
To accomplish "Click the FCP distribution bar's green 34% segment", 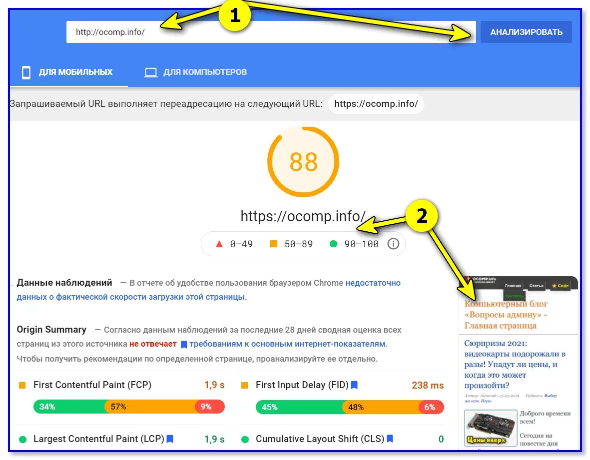I will [x=69, y=407].
